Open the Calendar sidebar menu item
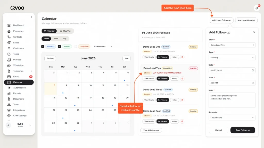The width and height of the screenshot is (264, 148). point(19,82)
